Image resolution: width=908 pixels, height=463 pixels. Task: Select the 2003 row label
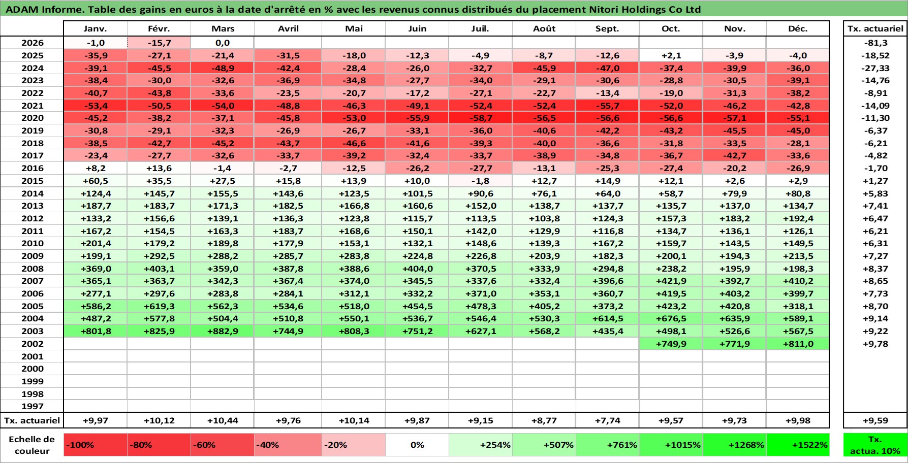32,332
